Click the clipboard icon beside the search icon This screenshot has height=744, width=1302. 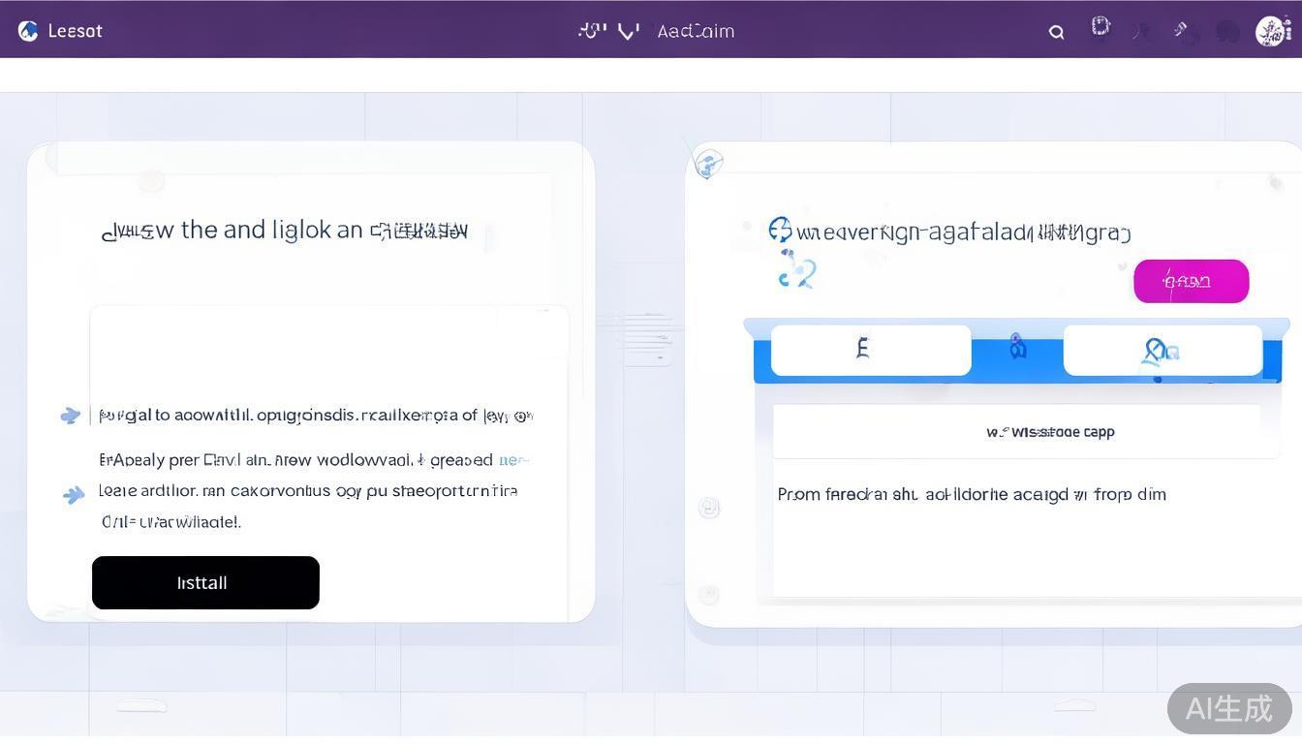pos(1100,27)
